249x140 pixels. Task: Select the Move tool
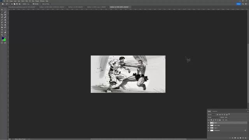point(2,9)
